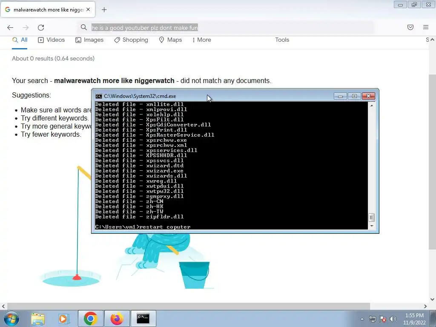Expand the More search options
The width and height of the screenshot is (436, 327).
tap(201, 40)
